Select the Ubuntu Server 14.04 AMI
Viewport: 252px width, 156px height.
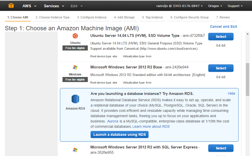[221, 37]
